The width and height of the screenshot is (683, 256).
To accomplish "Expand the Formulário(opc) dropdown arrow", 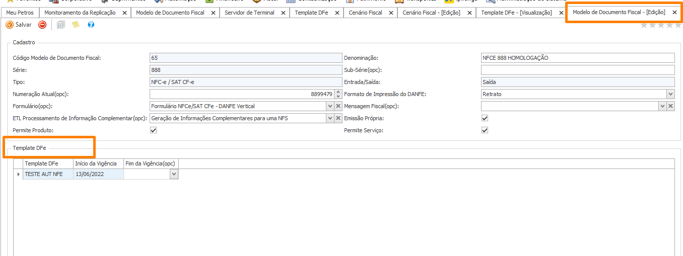I will (x=330, y=106).
